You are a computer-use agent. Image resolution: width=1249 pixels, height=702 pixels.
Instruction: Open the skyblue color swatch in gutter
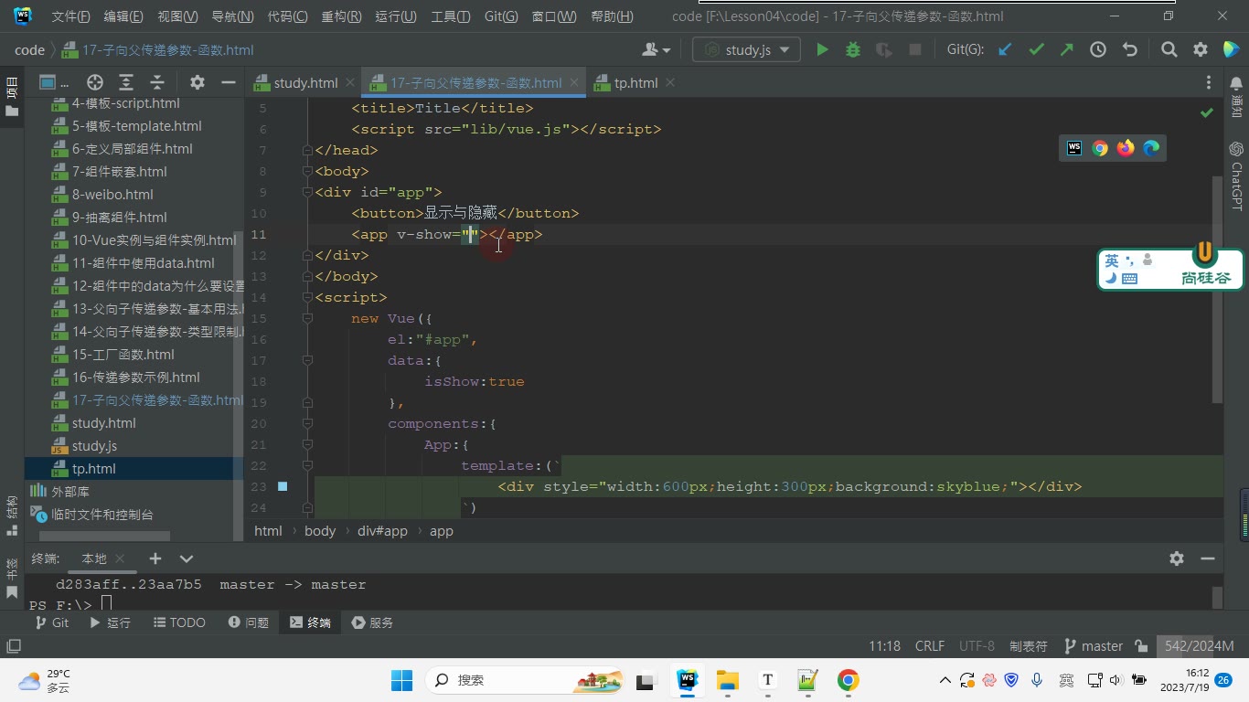pyautogui.click(x=283, y=486)
